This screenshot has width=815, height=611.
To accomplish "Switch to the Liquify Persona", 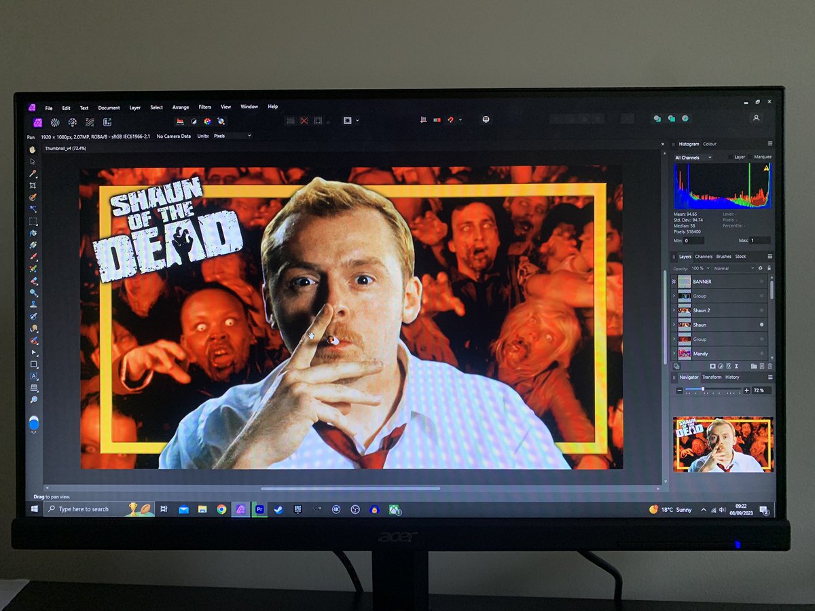I will tap(55, 122).
